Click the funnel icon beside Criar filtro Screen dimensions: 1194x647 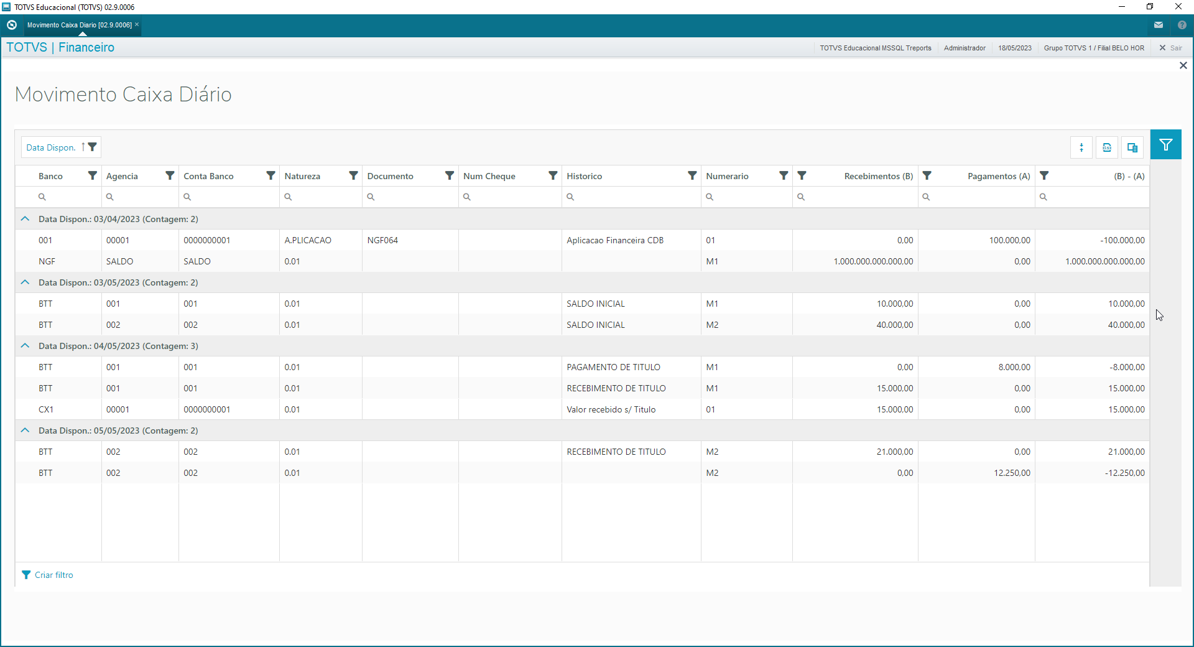(26, 575)
